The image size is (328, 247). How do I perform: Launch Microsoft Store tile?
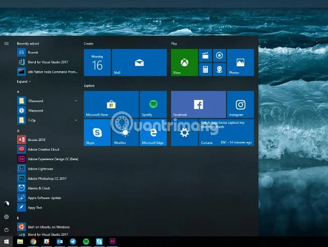point(112,105)
